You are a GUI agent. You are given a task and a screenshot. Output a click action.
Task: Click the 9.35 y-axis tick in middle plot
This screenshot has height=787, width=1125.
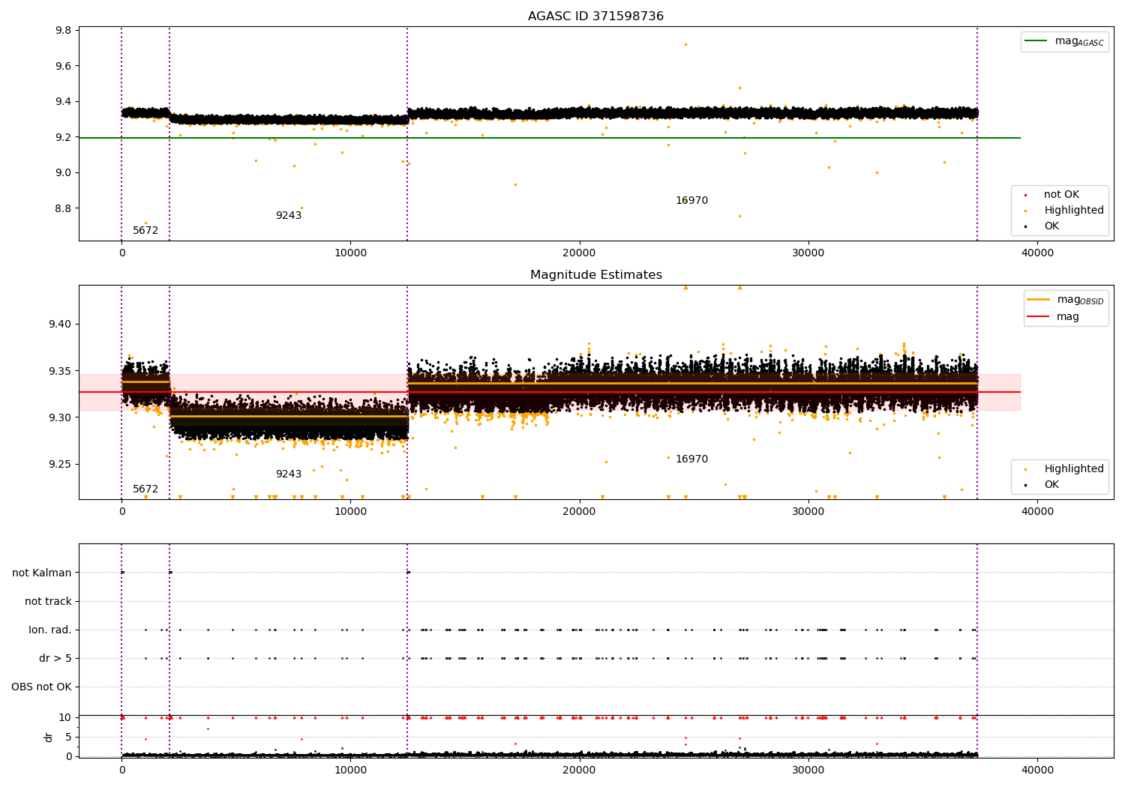tap(61, 371)
